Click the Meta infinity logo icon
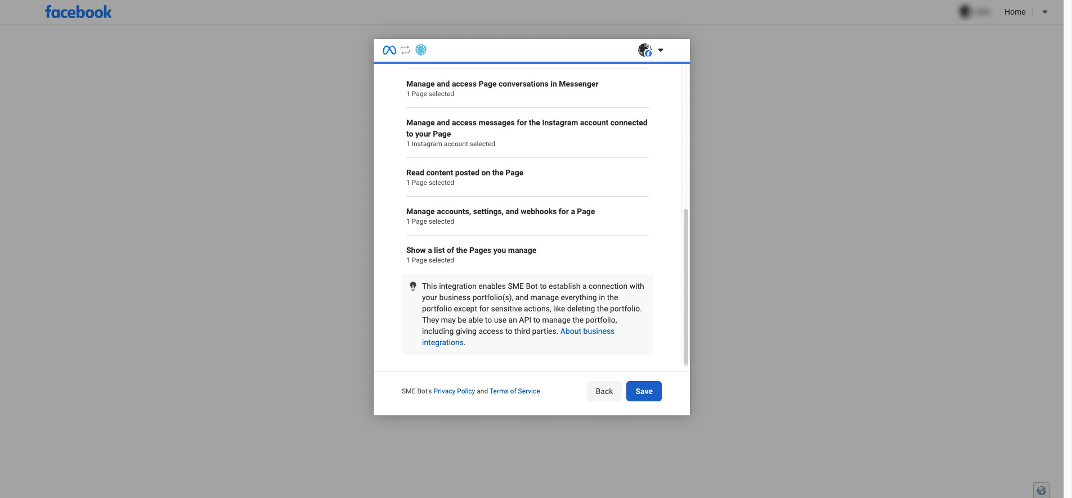Image resolution: width=1072 pixels, height=498 pixels. tap(389, 50)
